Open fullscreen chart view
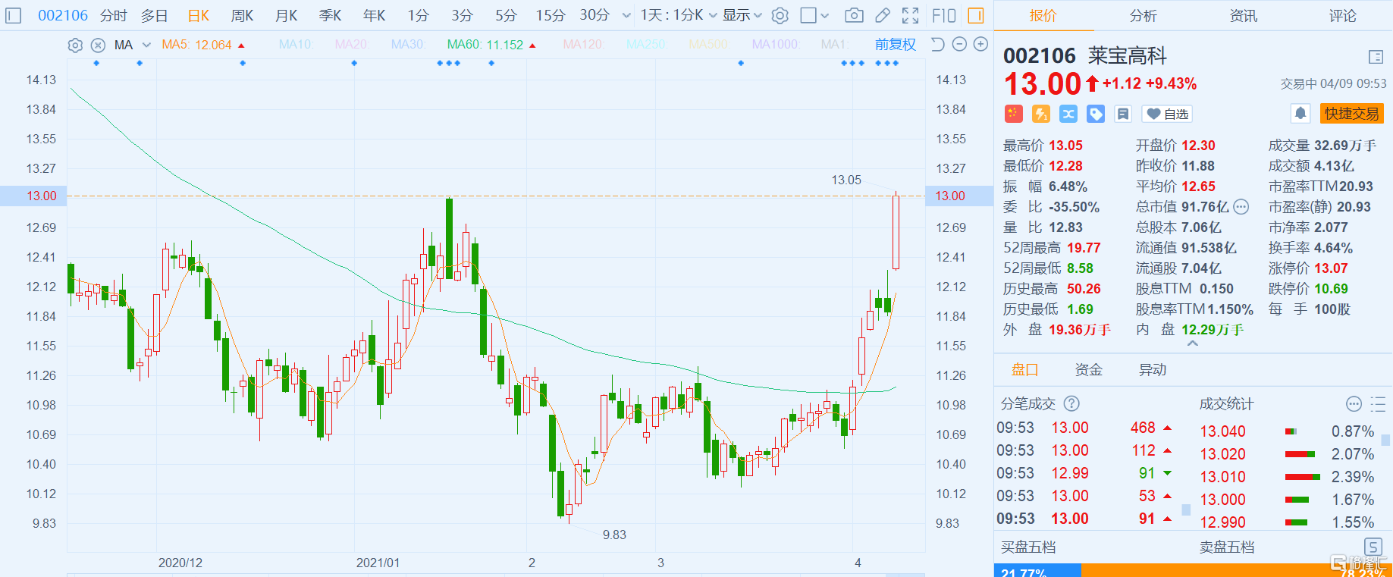The image size is (1393, 577). point(911,15)
